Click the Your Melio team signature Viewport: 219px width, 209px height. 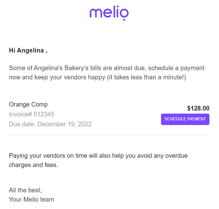click(31, 199)
